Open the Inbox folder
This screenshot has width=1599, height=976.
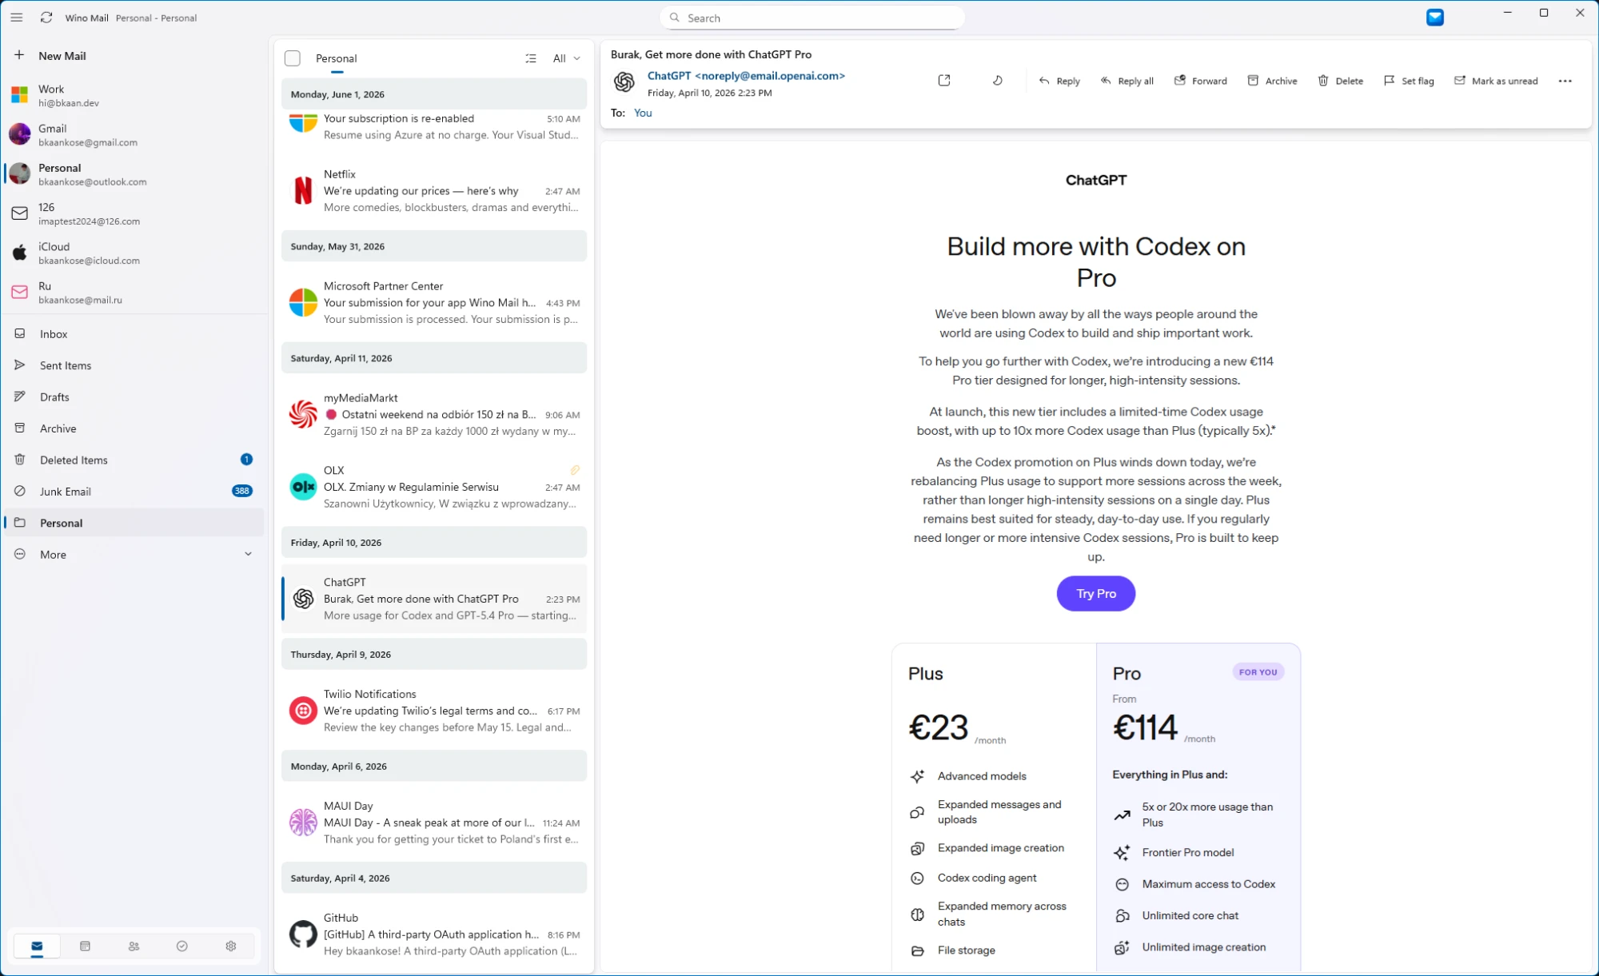point(134,333)
